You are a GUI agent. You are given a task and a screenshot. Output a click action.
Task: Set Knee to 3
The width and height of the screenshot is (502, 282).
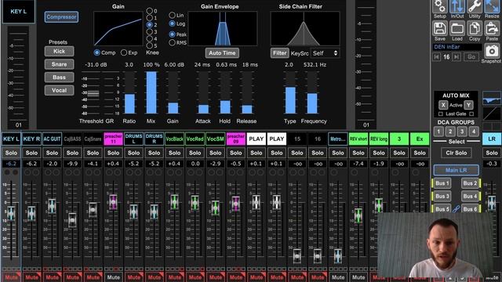pyautogui.click(x=150, y=31)
